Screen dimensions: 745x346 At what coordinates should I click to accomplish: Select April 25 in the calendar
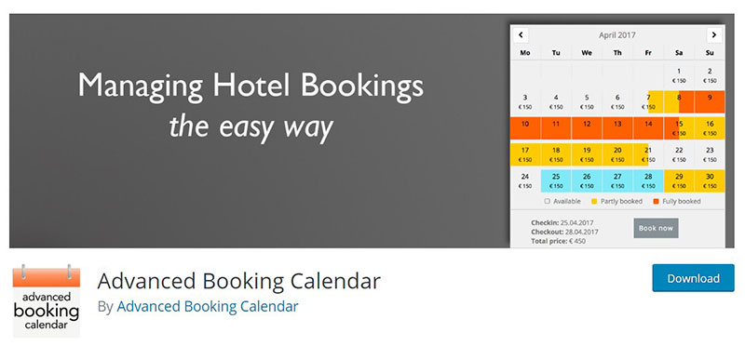pos(556,180)
